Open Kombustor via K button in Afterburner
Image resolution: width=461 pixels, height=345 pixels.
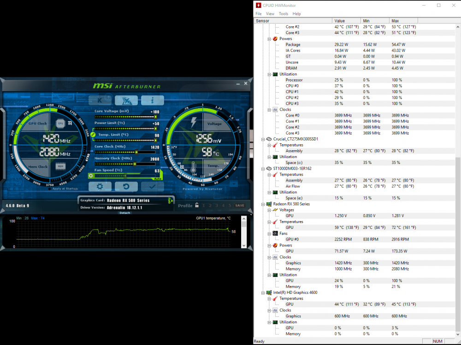pyautogui.click(x=100, y=100)
